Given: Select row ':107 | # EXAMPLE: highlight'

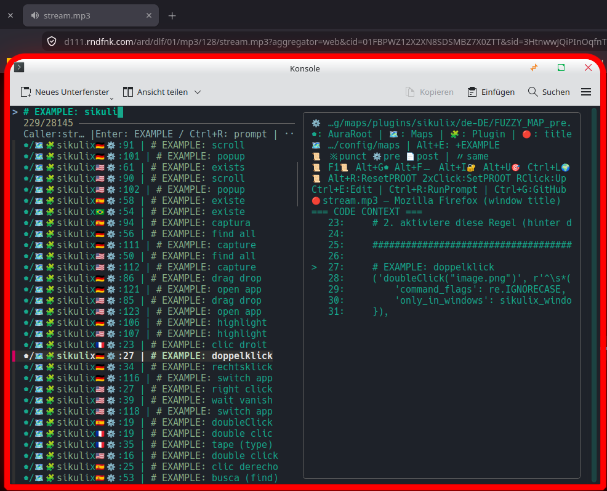Looking at the screenshot, I should click(x=145, y=334).
